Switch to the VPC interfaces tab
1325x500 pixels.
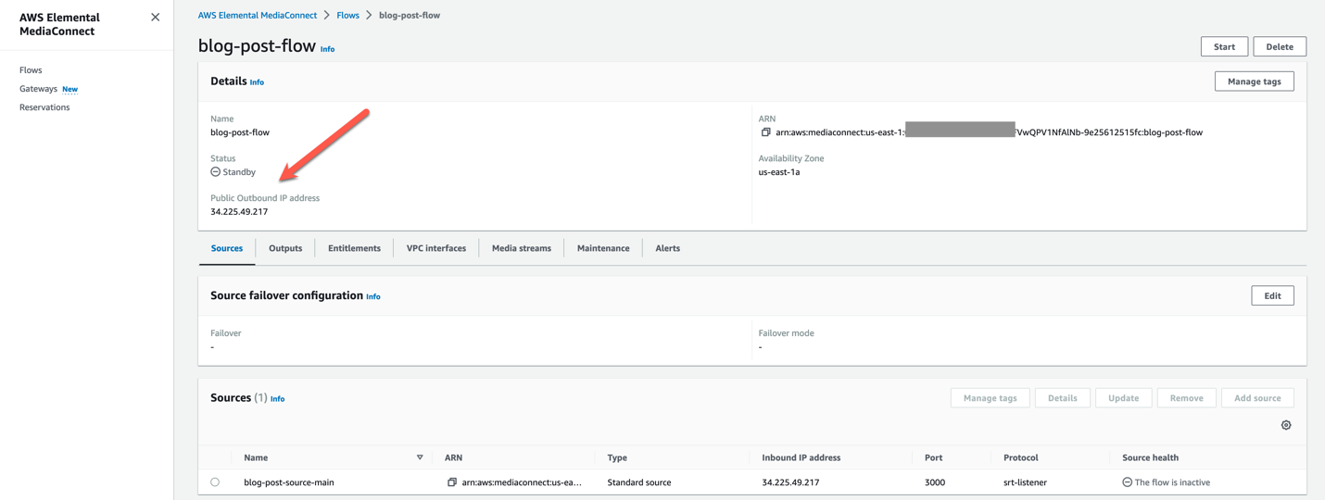[x=436, y=248]
